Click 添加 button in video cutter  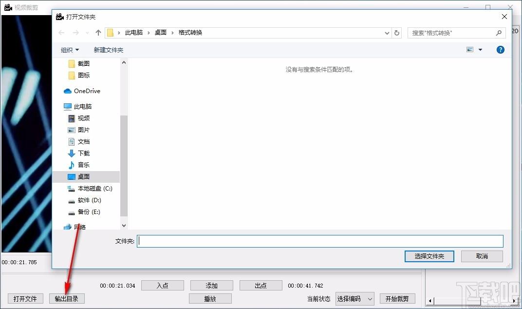tap(211, 286)
